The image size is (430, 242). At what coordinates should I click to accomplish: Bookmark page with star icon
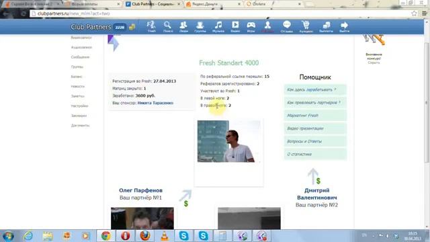tap(414, 13)
